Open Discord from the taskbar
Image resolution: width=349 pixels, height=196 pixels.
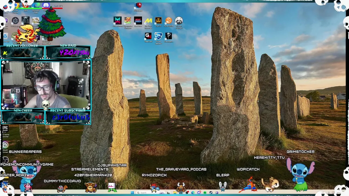click(199, 193)
